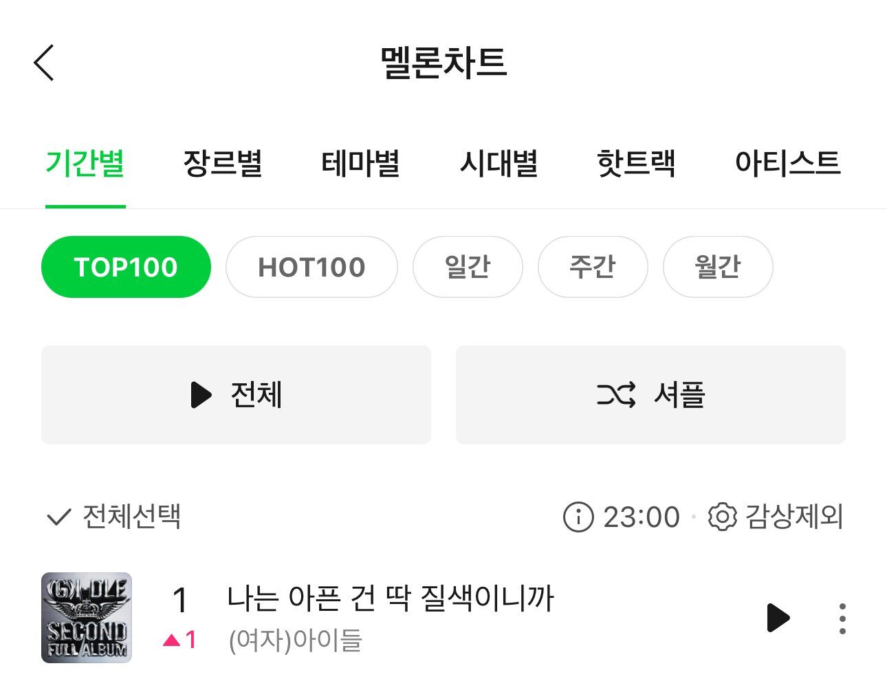Select the TOP100 chart filter
Image resolution: width=887 pixels, height=679 pixels.
click(126, 267)
